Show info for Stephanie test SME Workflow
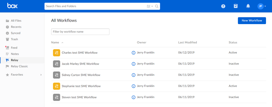Image resolution: width=272 pixels, height=107 pixels. [x=133, y=86]
